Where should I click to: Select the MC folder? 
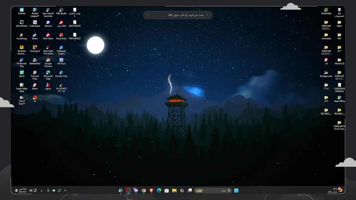(x=339, y=36)
